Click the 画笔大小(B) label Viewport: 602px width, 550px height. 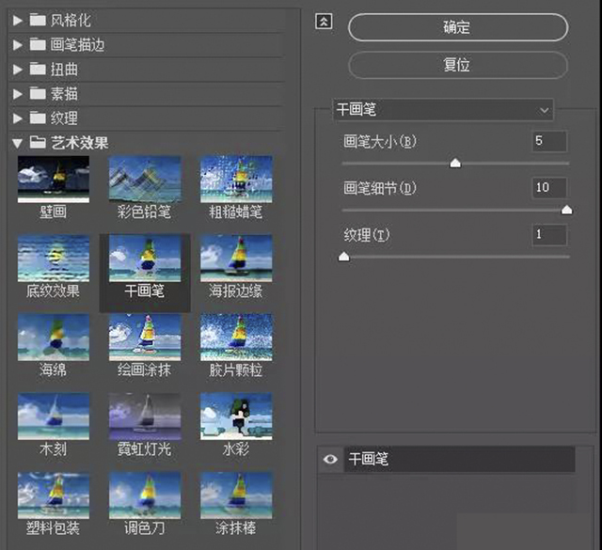[x=380, y=142]
